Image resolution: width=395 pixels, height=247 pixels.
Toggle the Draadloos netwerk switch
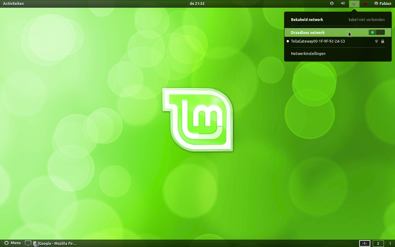click(x=376, y=32)
